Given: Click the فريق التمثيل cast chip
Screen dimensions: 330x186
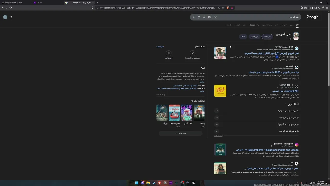Looking at the screenshot, I should (x=255, y=37).
